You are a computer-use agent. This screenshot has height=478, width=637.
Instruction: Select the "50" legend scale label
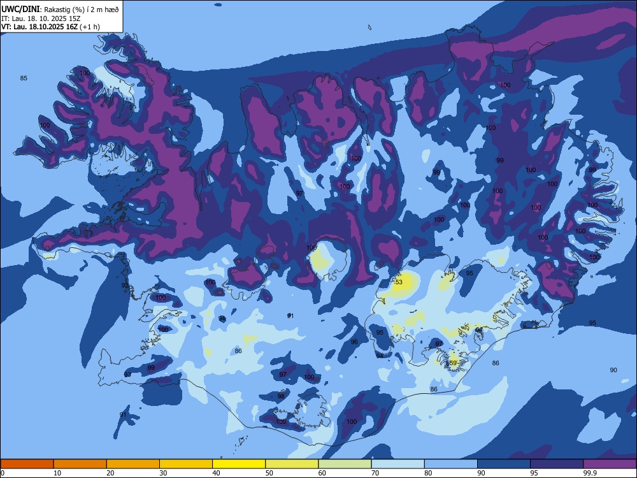click(269, 473)
